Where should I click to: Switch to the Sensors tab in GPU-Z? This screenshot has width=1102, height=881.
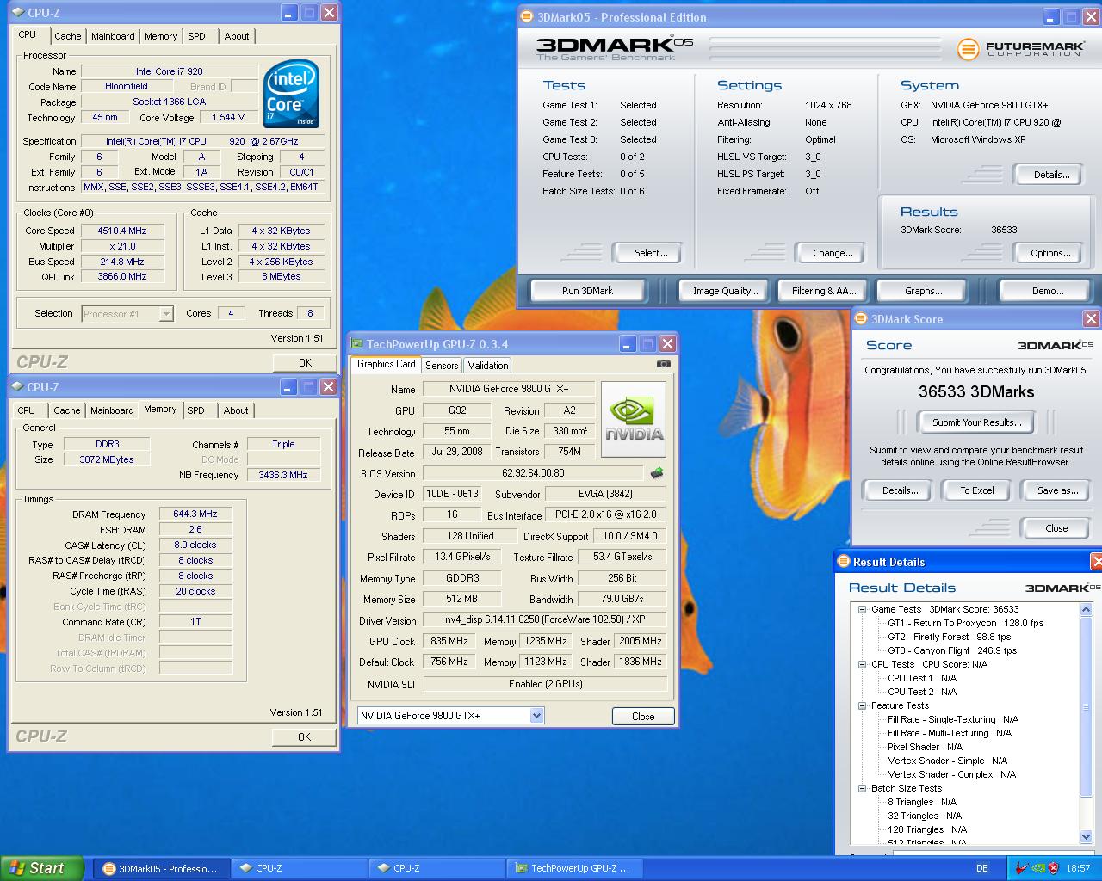442,365
